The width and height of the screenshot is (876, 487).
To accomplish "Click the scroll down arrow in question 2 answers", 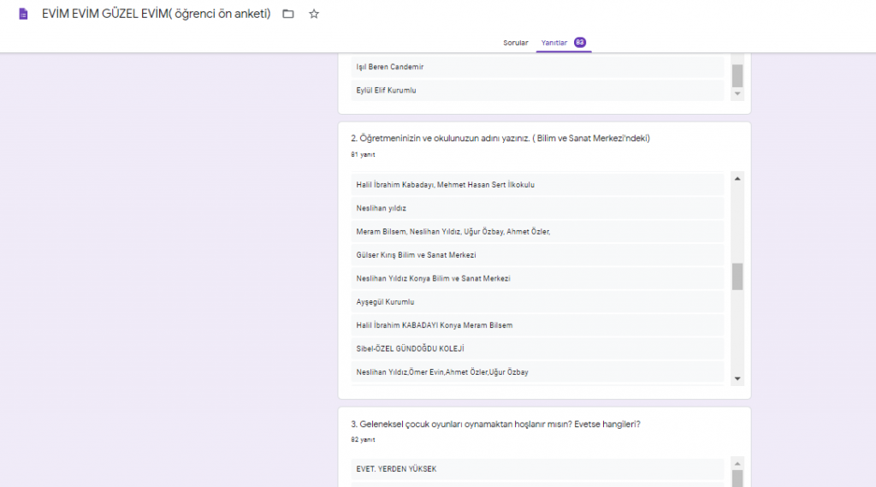I will [x=737, y=378].
